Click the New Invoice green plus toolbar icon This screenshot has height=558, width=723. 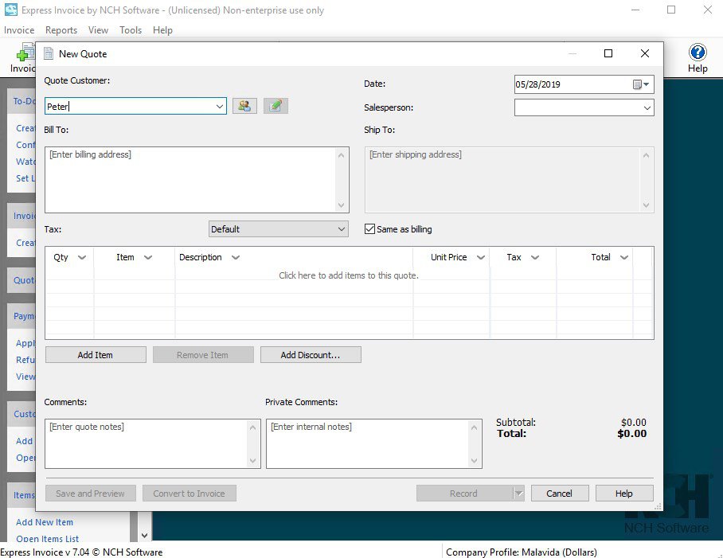pos(22,54)
